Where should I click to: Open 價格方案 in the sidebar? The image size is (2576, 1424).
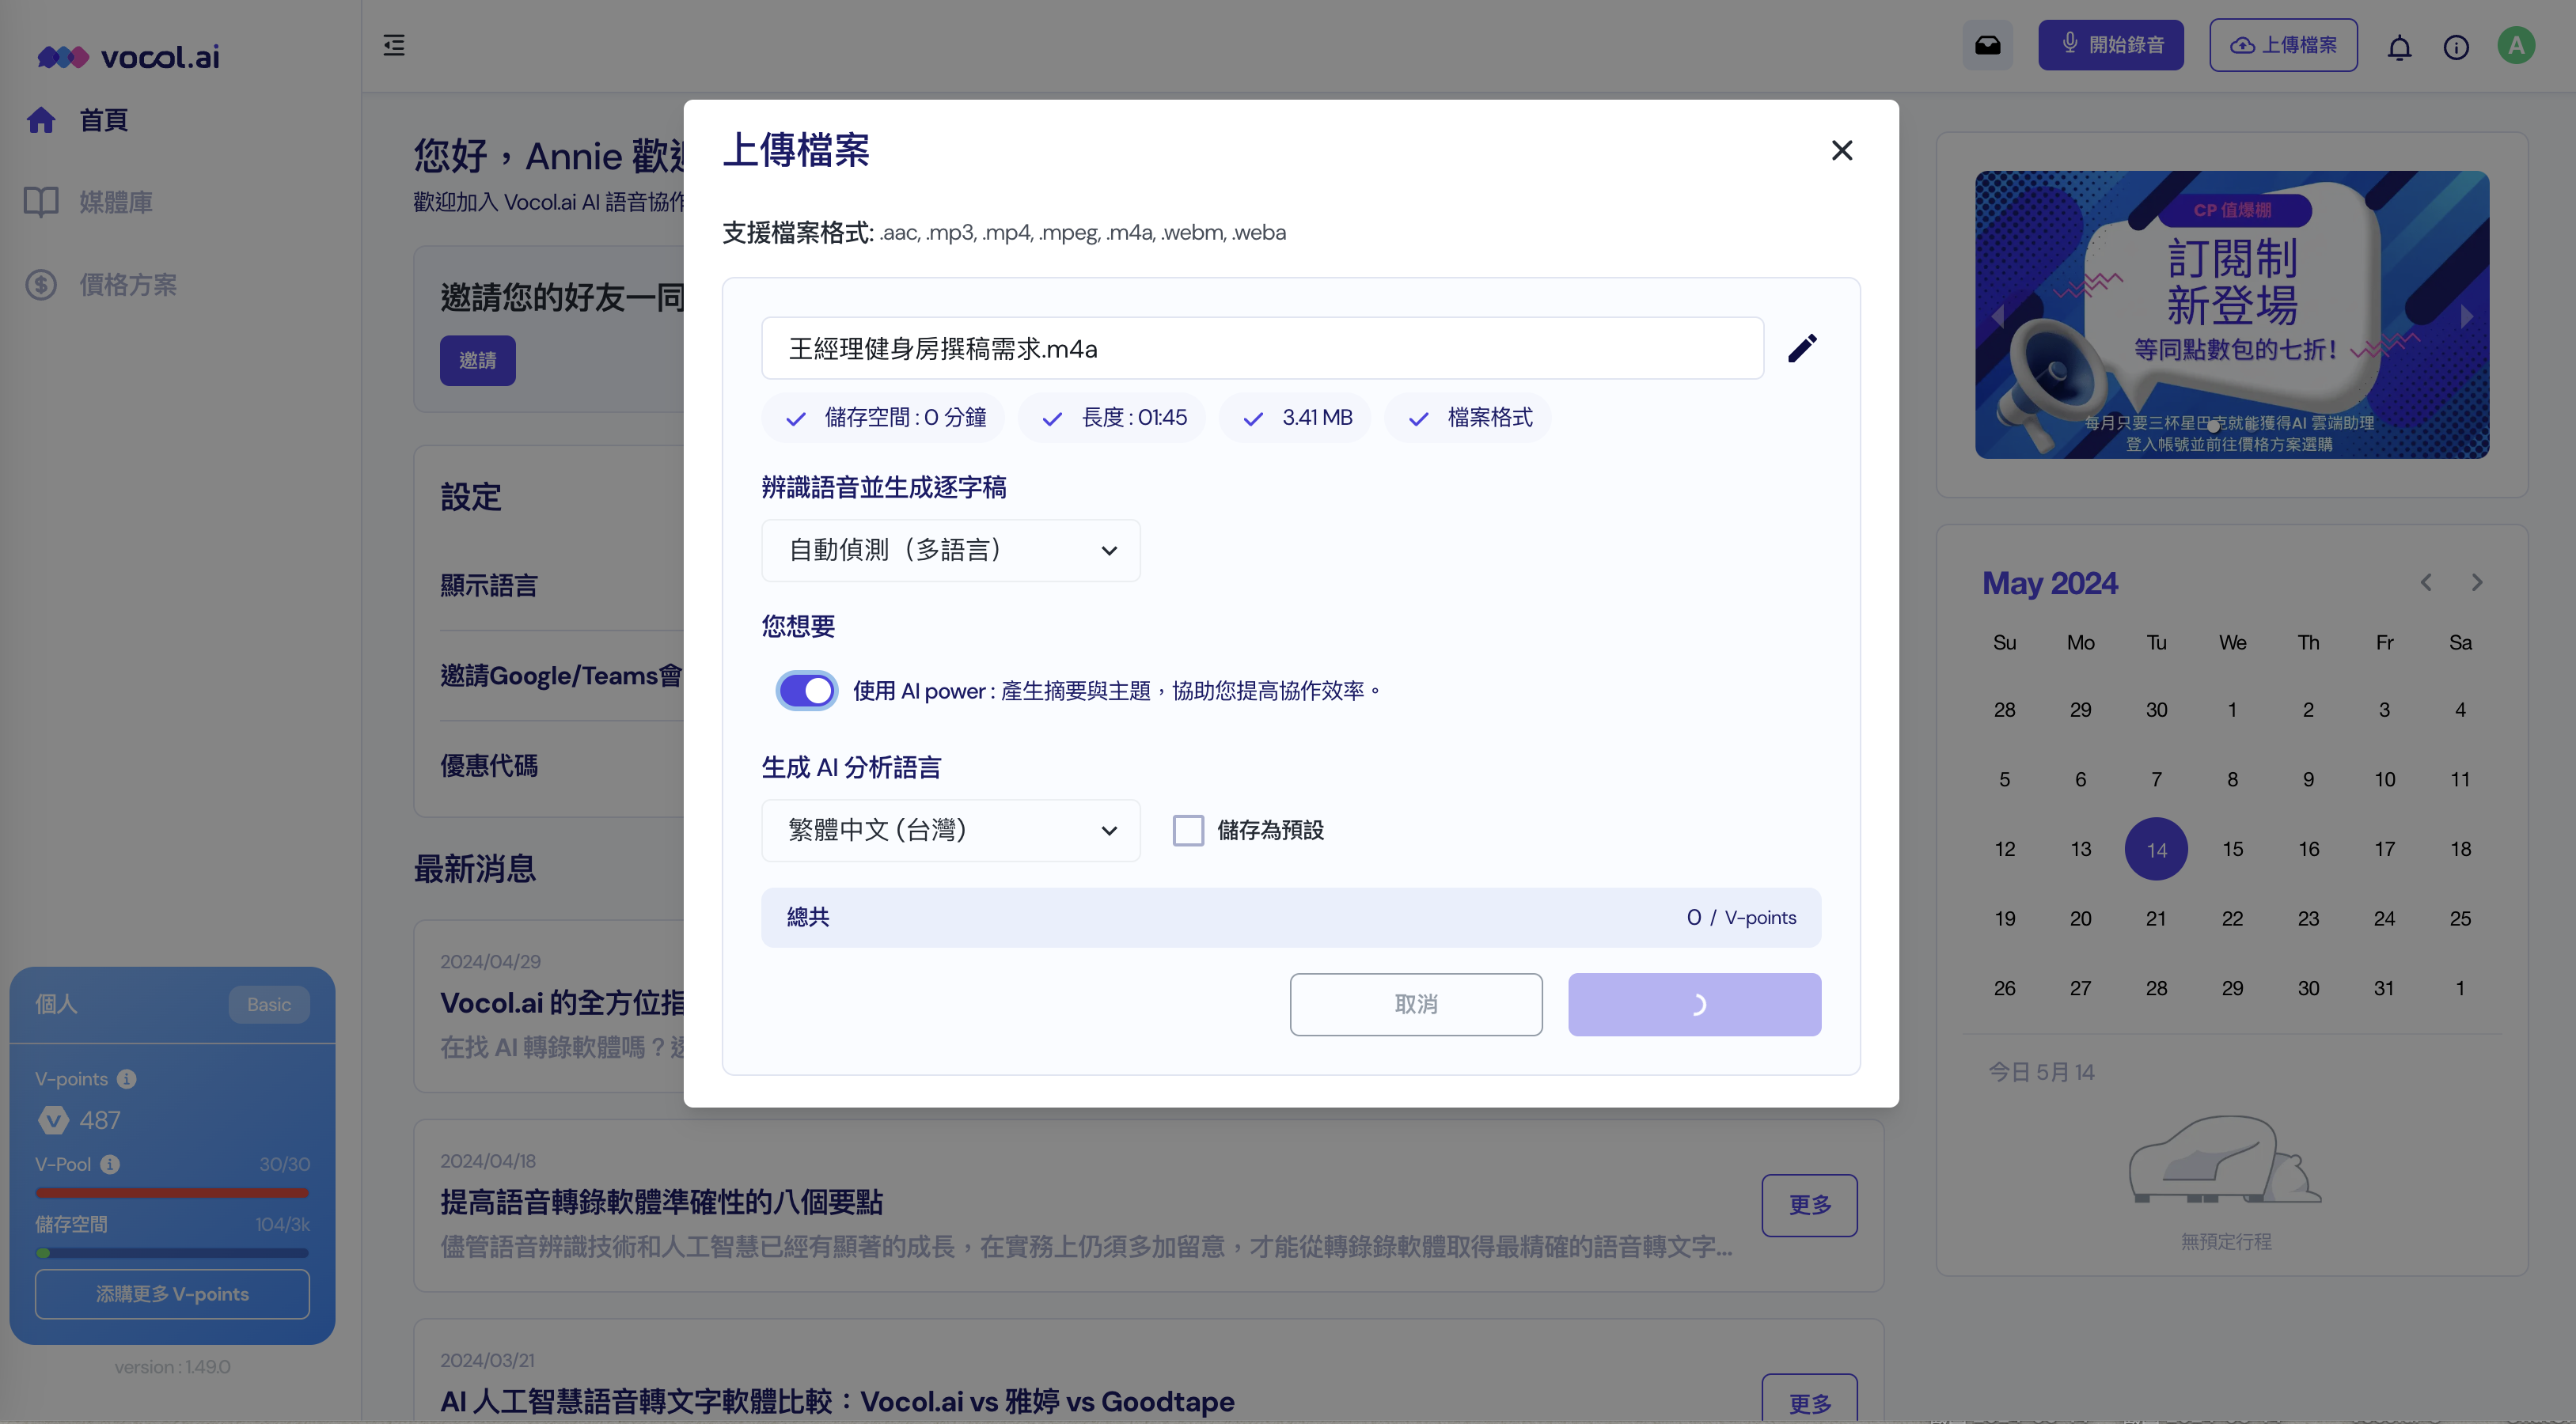[x=127, y=285]
